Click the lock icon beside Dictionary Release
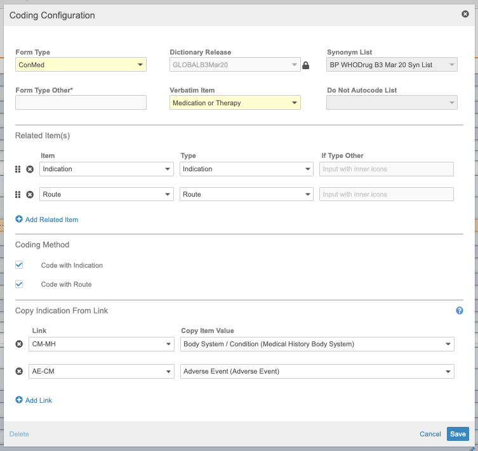 pyautogui.click(x=305, y=65)
